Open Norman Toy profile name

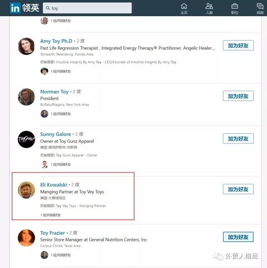(54, 91)
